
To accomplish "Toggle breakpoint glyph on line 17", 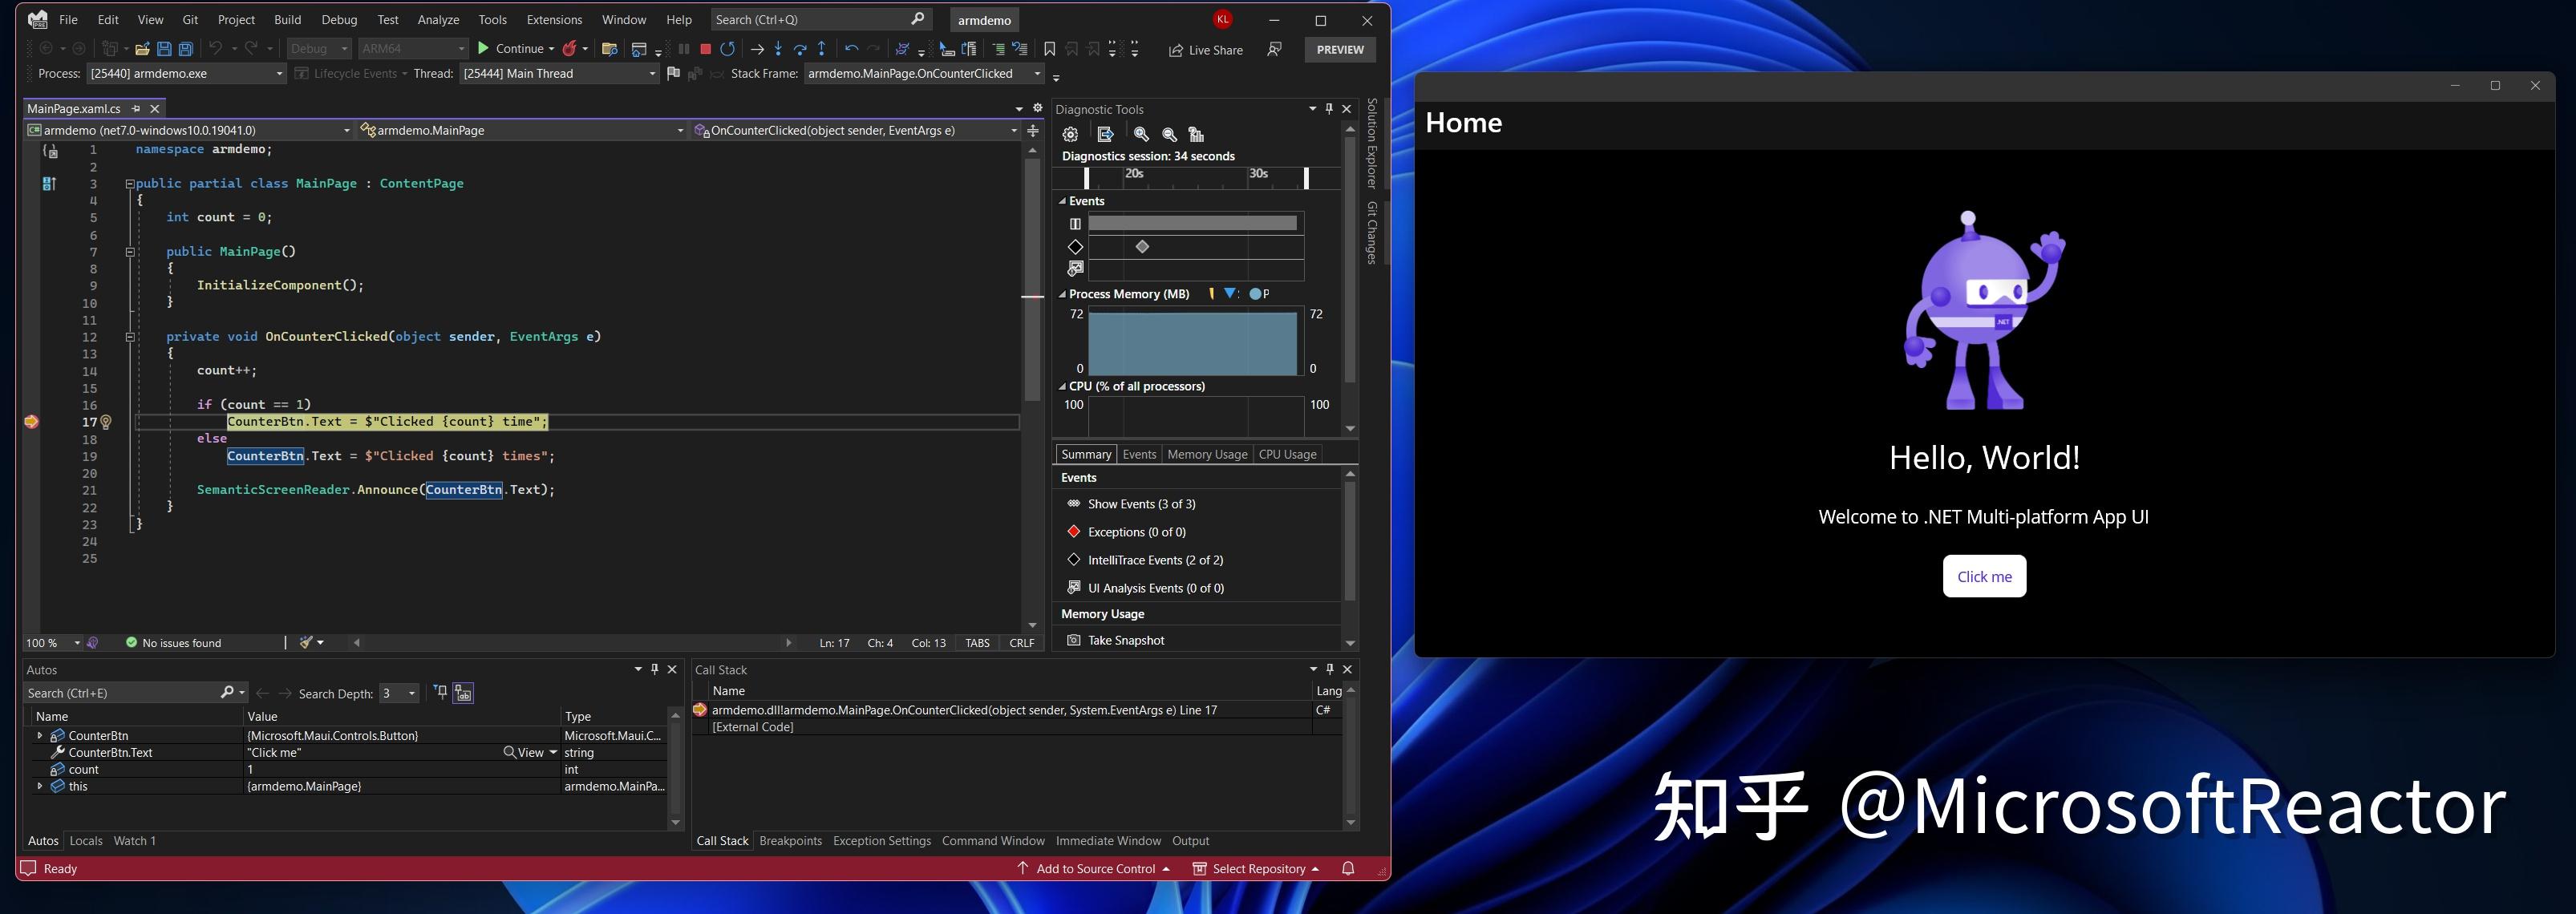I will point(31,421).
